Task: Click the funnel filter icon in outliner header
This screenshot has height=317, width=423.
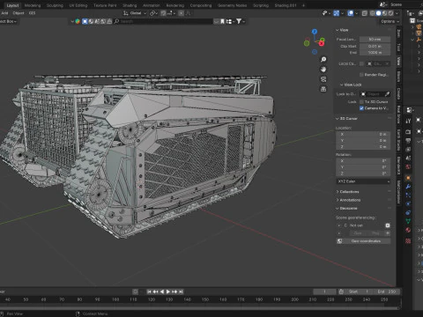Action: [x=239, y=21]
